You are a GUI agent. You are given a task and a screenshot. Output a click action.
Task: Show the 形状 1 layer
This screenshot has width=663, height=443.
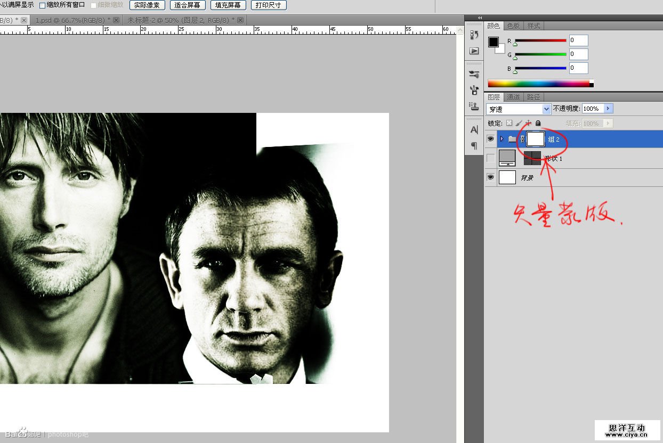point(491,158)
